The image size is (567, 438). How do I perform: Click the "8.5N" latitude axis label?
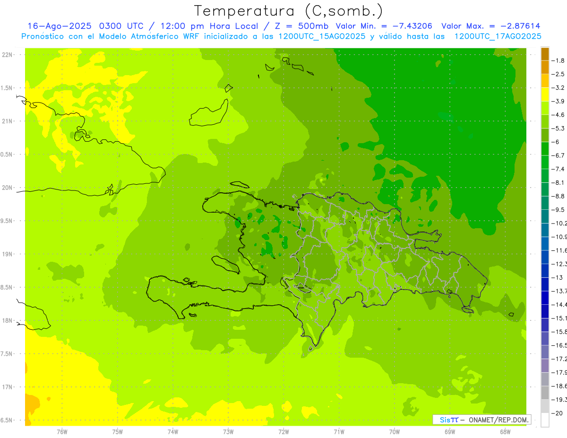click(7, 287)
